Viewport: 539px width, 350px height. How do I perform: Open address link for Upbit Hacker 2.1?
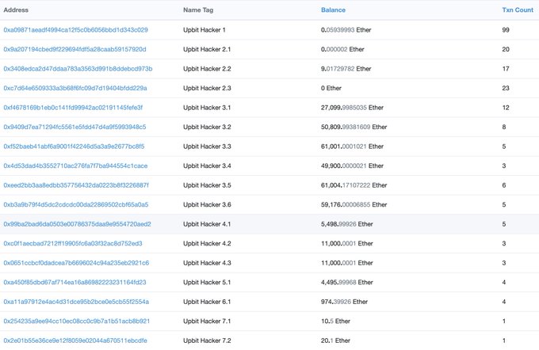(75, 49)
